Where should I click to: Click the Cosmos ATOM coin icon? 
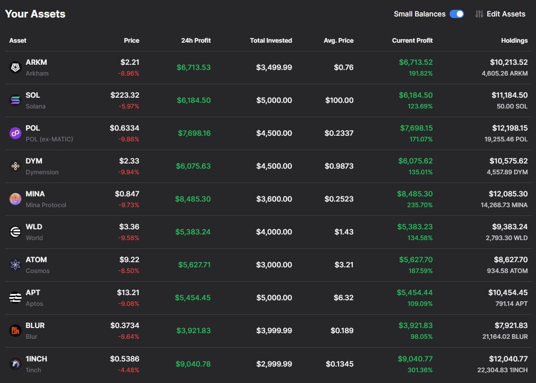tap(15, 265)
